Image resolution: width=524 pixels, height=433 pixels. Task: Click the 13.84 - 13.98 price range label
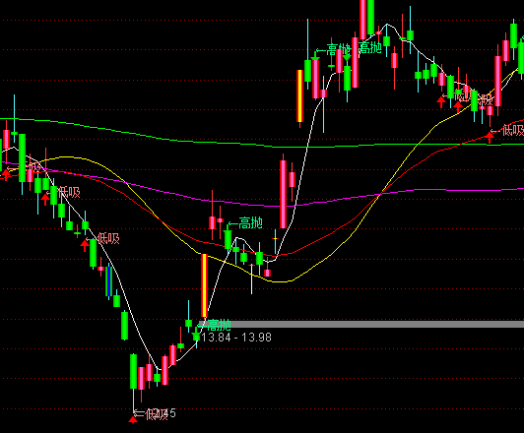pos(237,338)
